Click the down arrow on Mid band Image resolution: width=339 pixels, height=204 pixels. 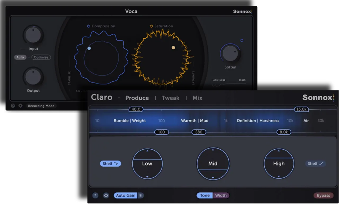pos(213,178)
